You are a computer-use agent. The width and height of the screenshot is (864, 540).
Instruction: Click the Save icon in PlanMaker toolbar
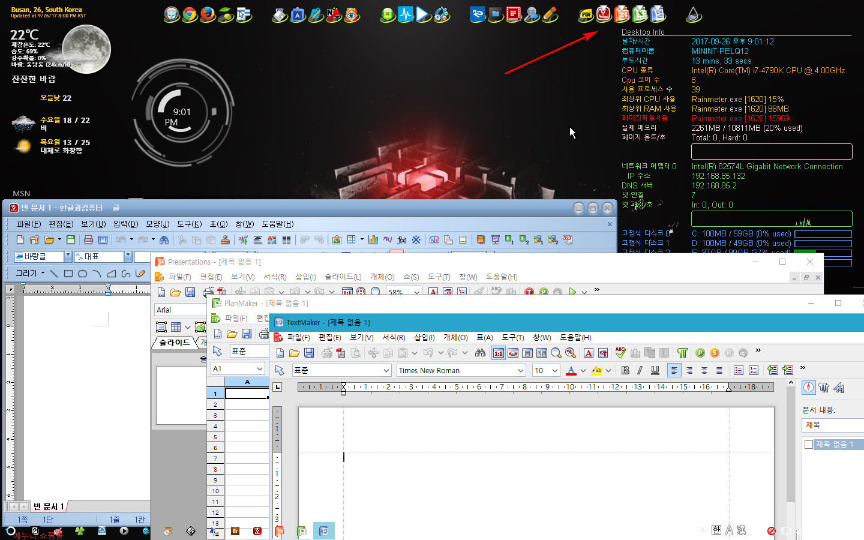tap(247, 334)
